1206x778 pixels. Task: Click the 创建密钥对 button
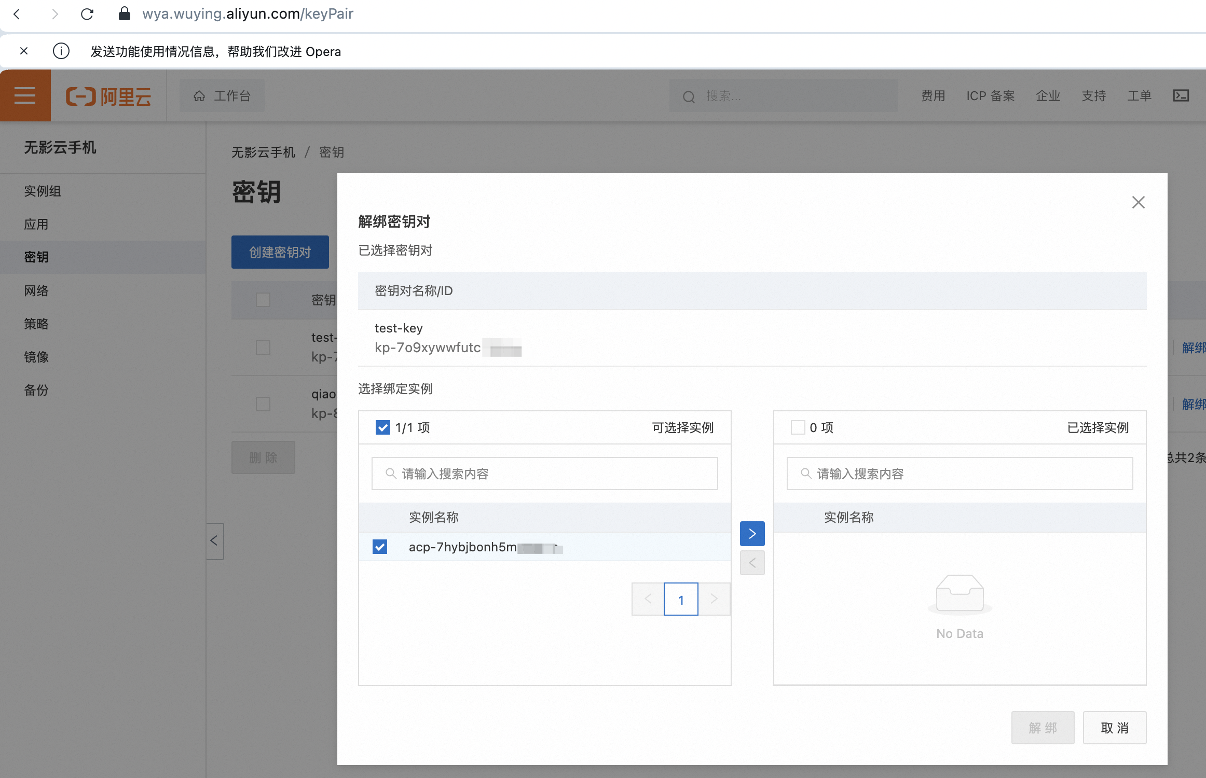click(x=280, y=252)
